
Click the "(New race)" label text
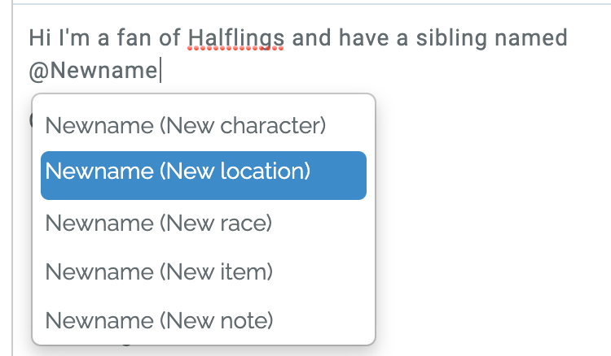(215, 223)
